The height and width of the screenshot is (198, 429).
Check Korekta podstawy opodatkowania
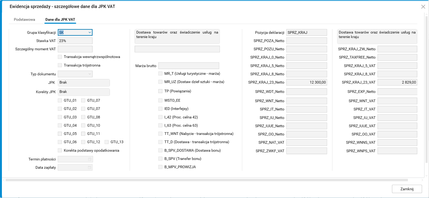pyautogui.click(x=60, y=150)
